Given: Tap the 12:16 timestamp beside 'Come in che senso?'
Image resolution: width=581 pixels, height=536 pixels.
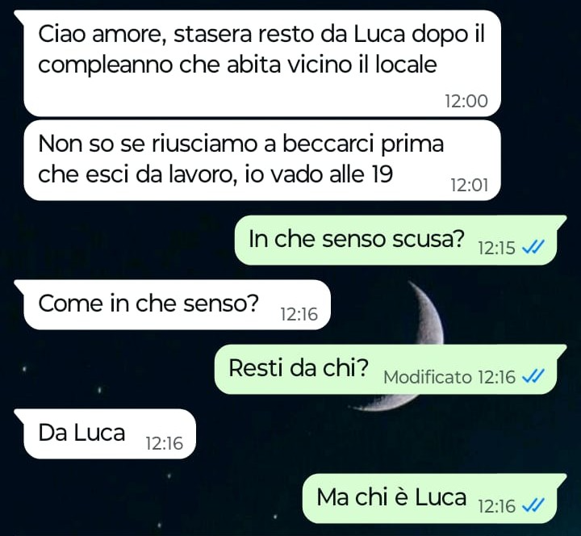Looking at the screenshot, I should pos(299,314).
